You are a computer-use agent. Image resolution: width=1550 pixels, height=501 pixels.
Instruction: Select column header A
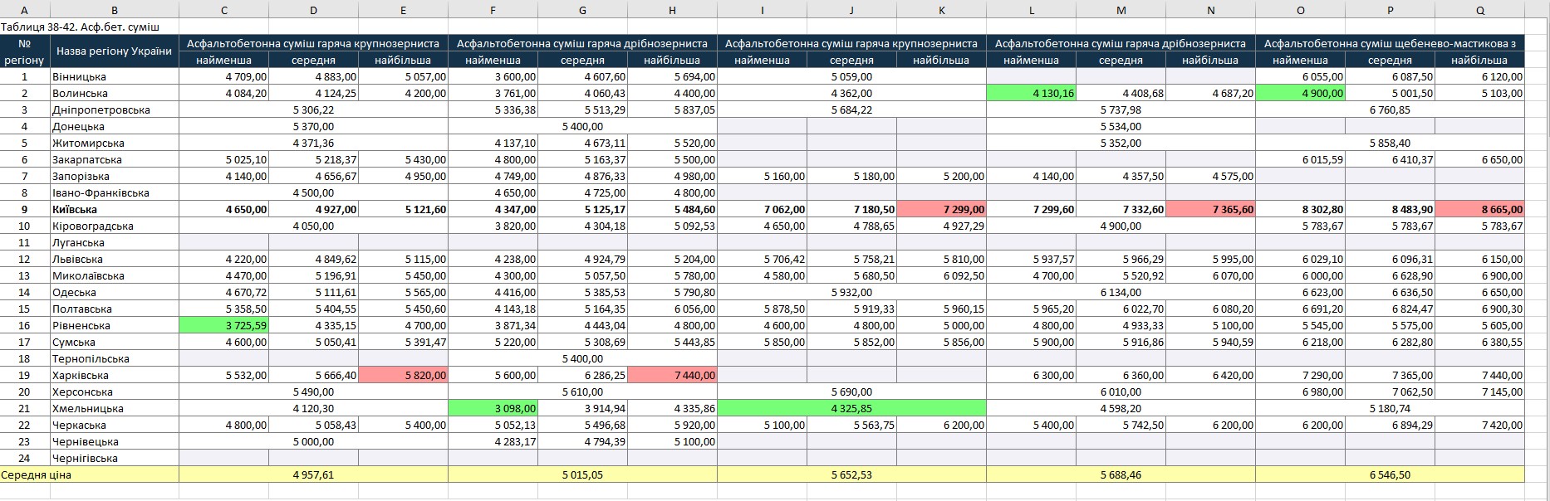[x=24, y=10]
